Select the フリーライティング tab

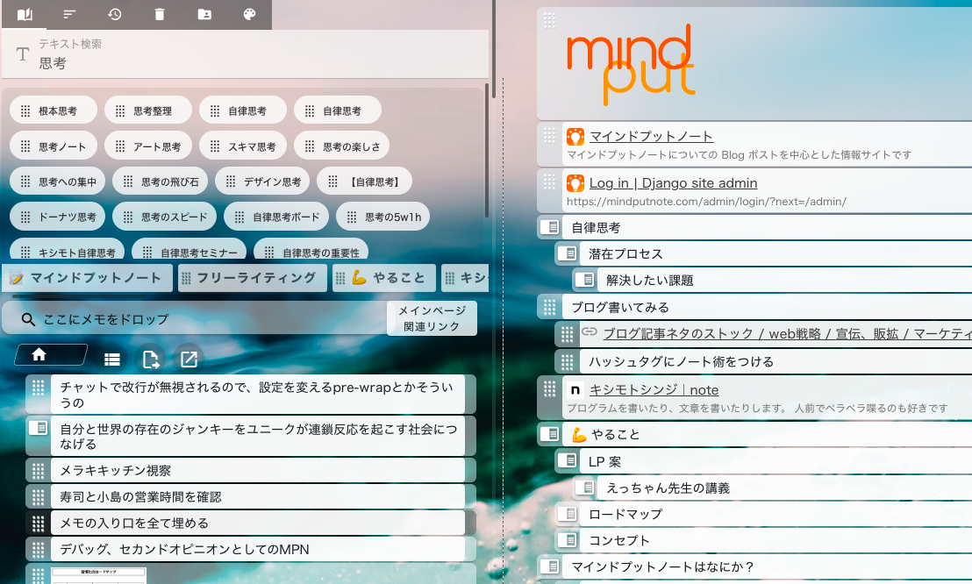pyautogui.click(x=248, y=278)
